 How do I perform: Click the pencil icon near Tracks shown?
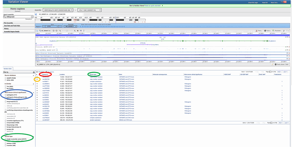point(272,64)
